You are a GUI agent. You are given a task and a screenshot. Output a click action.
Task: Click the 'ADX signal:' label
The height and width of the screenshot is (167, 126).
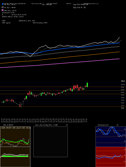[6, 23]
